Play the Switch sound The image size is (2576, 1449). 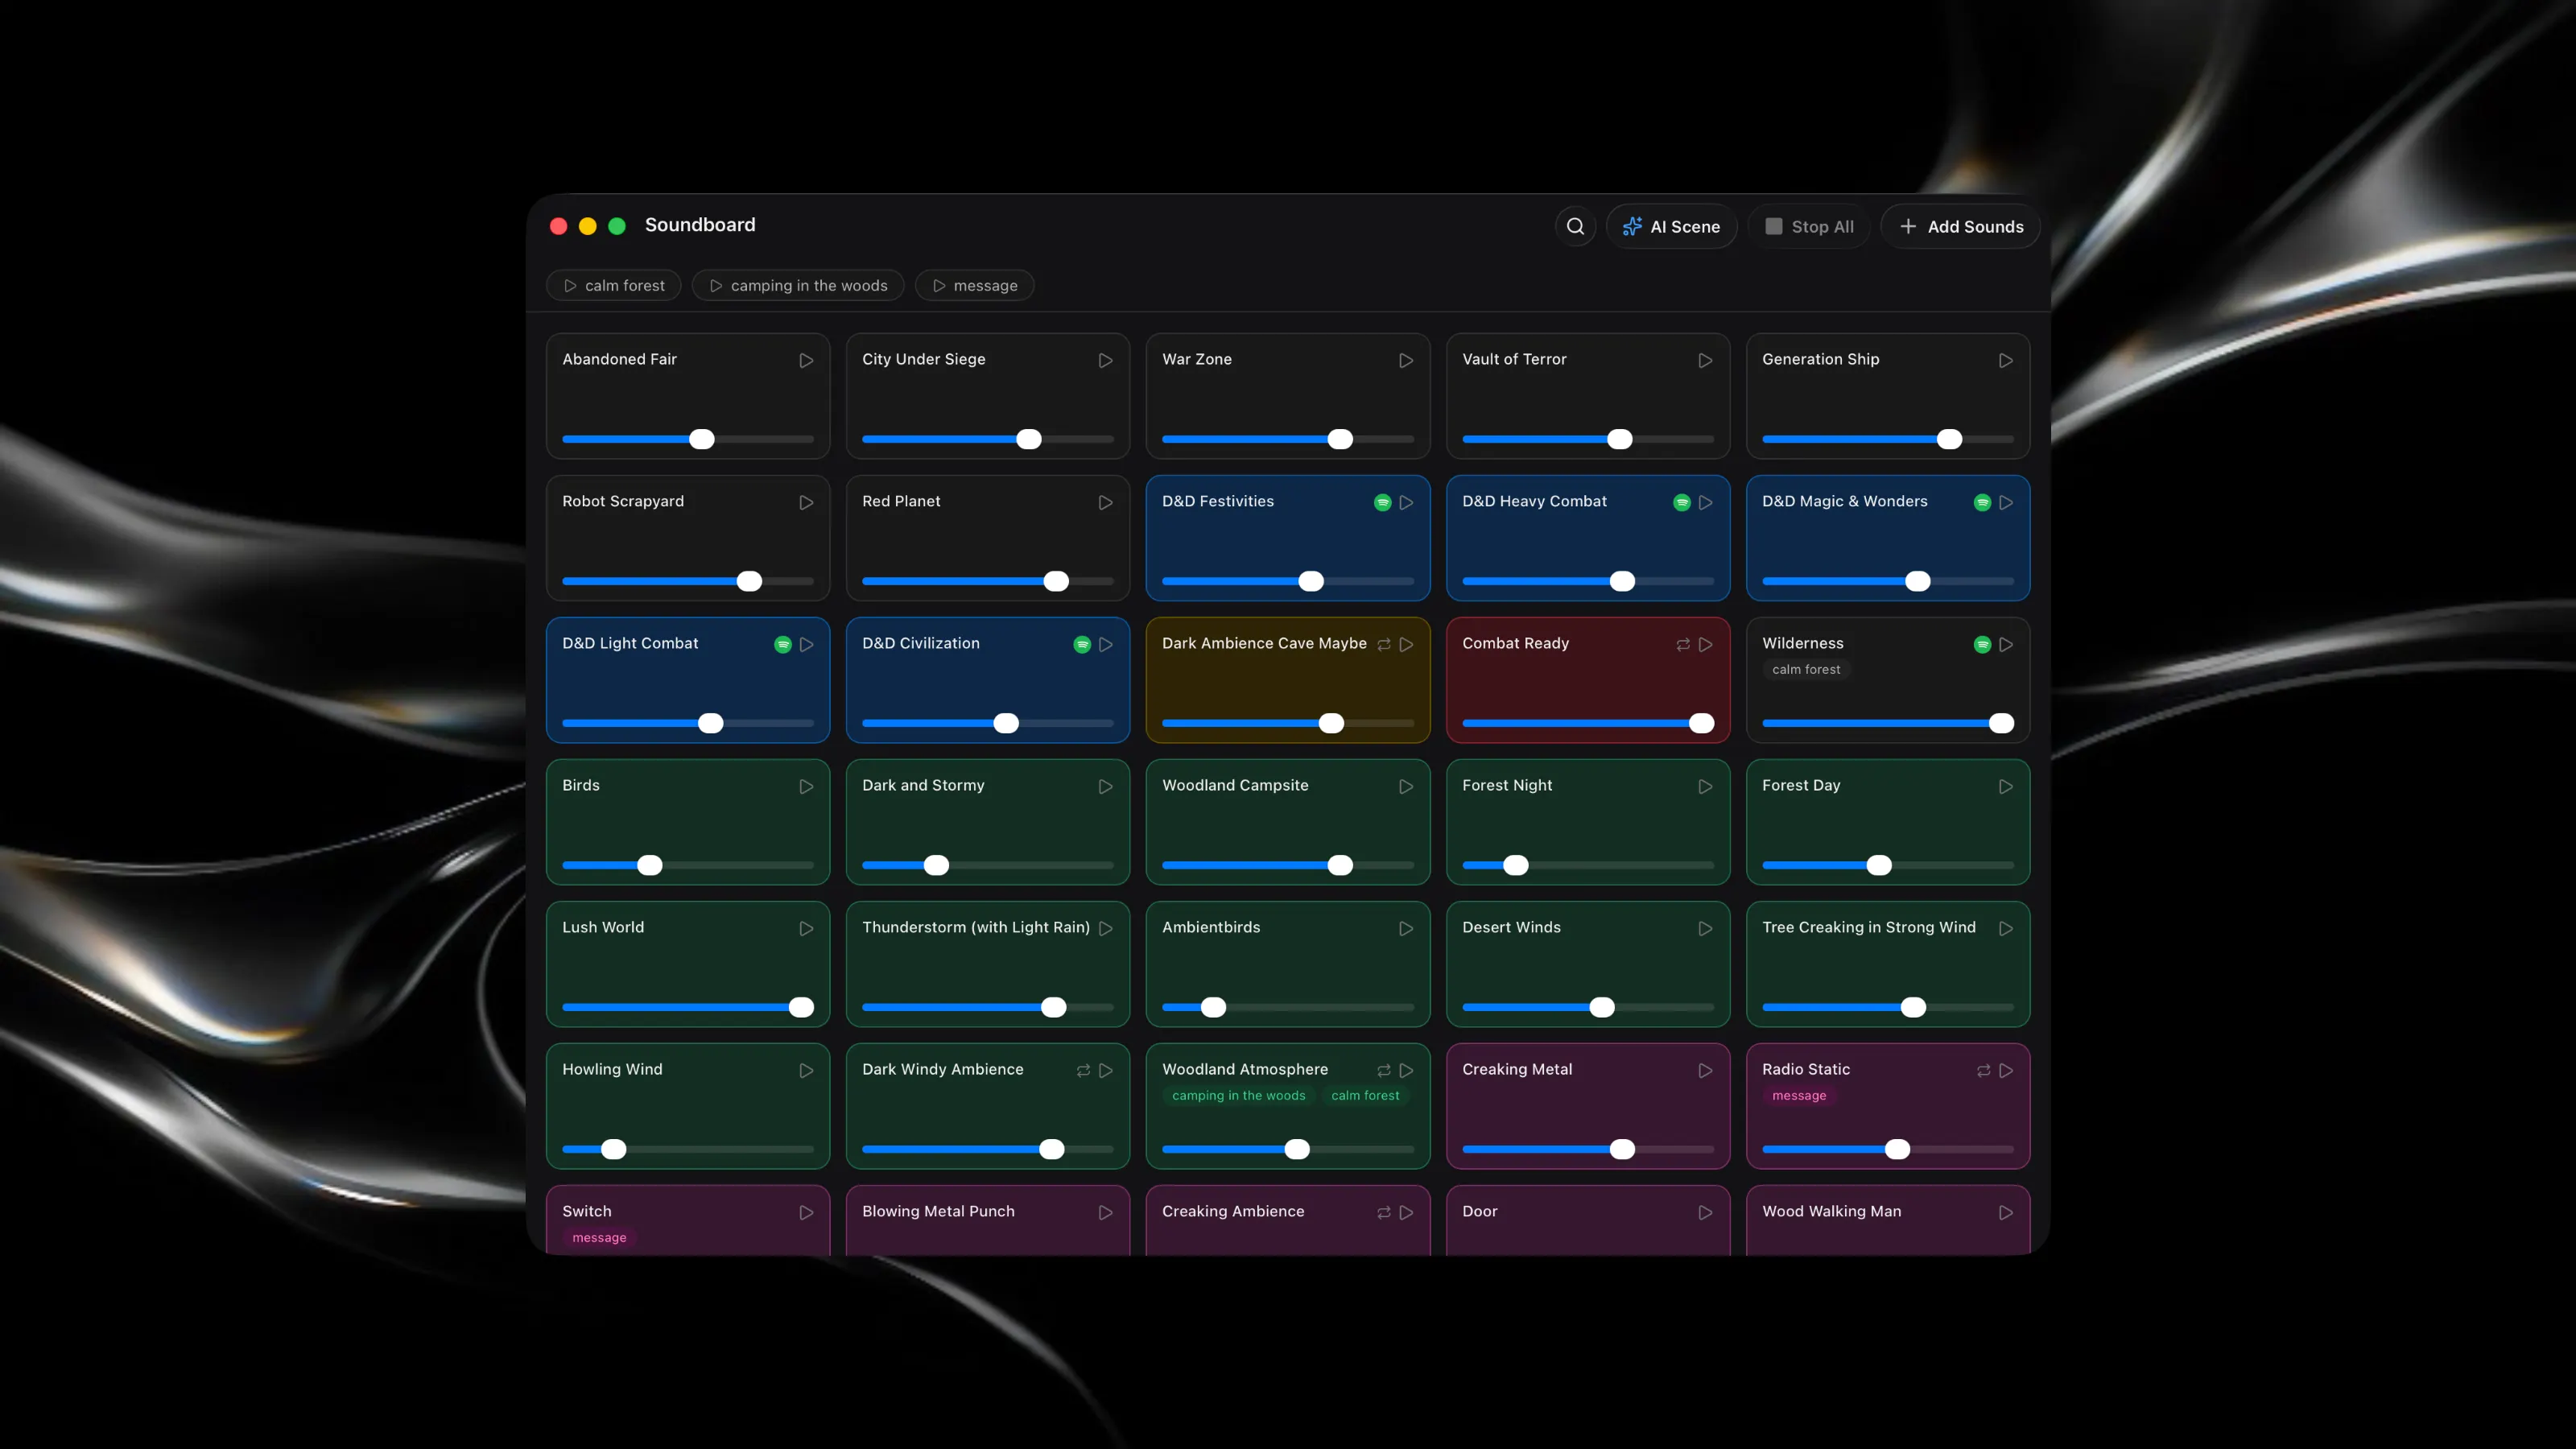(806, 1212)
